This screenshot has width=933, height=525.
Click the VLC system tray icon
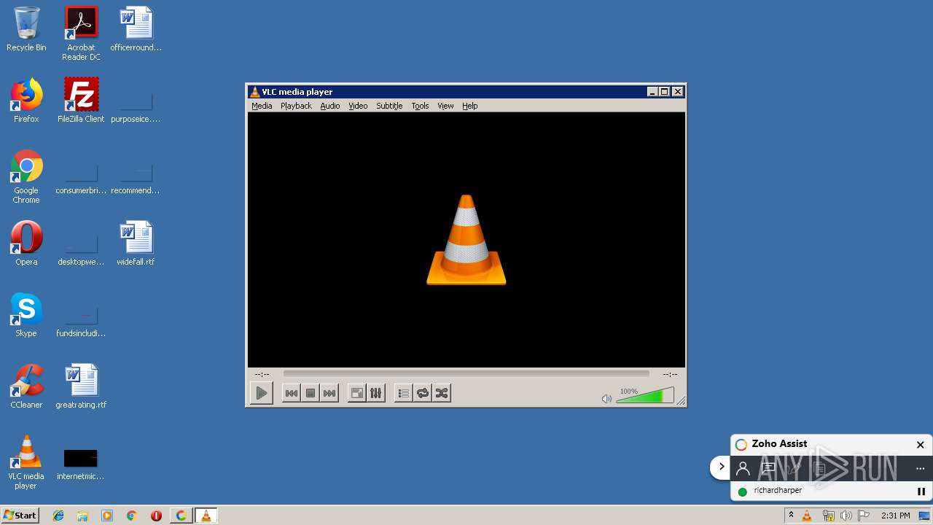tap(807, 516)
